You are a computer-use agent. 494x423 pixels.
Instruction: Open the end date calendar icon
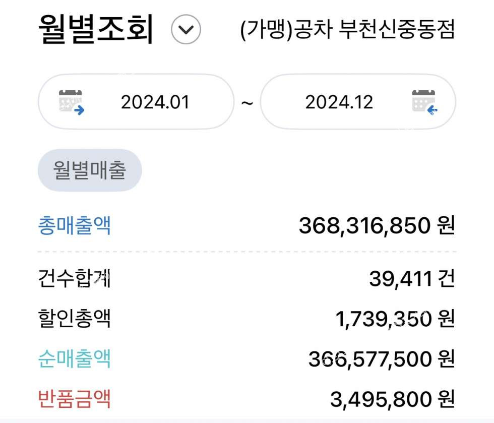424,102
